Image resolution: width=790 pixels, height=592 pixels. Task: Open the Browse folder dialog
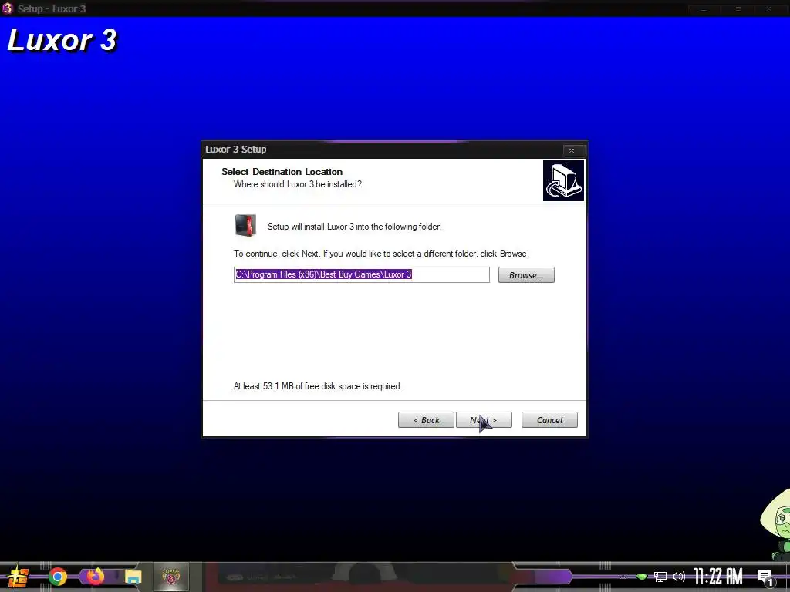[526, 275]
